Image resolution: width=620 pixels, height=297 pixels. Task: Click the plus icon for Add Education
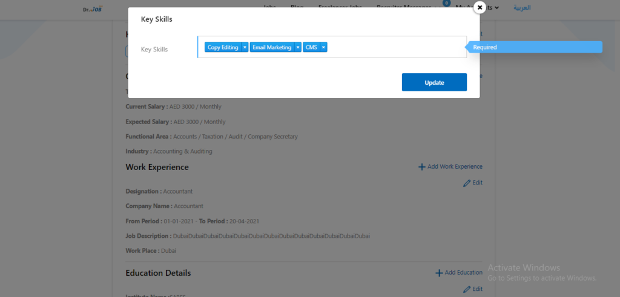point(439,273)
